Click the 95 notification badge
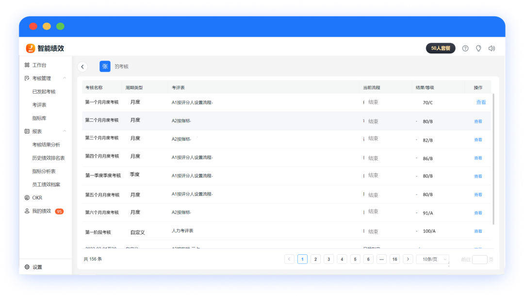Viewport: 524px width, 296px height. click(59, 211)
